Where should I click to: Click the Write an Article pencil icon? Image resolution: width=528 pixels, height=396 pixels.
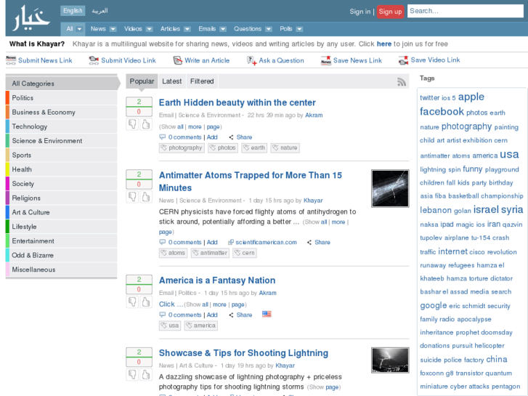tap(177, 60)
